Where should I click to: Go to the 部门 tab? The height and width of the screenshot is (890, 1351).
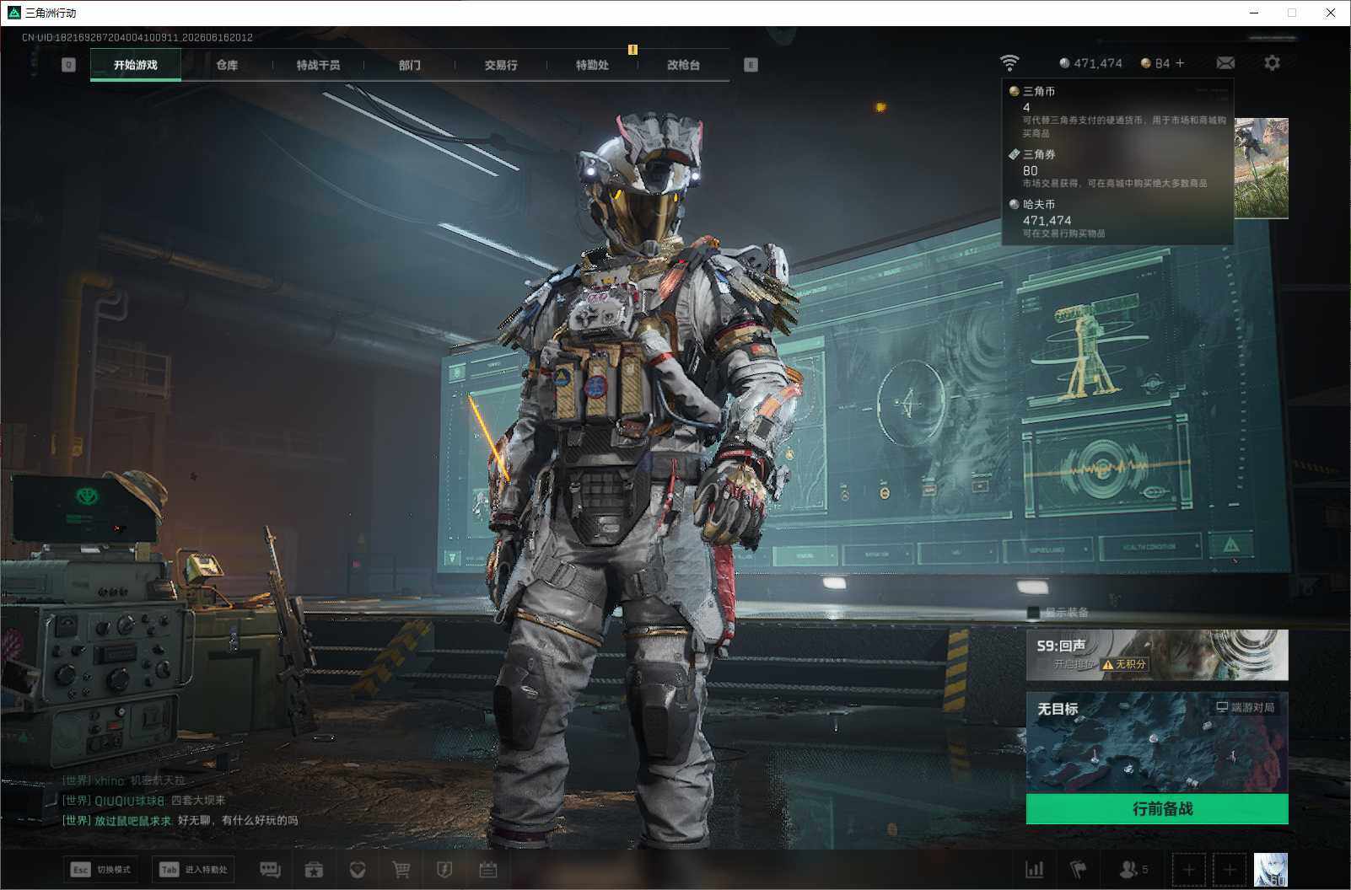(410, 65)
